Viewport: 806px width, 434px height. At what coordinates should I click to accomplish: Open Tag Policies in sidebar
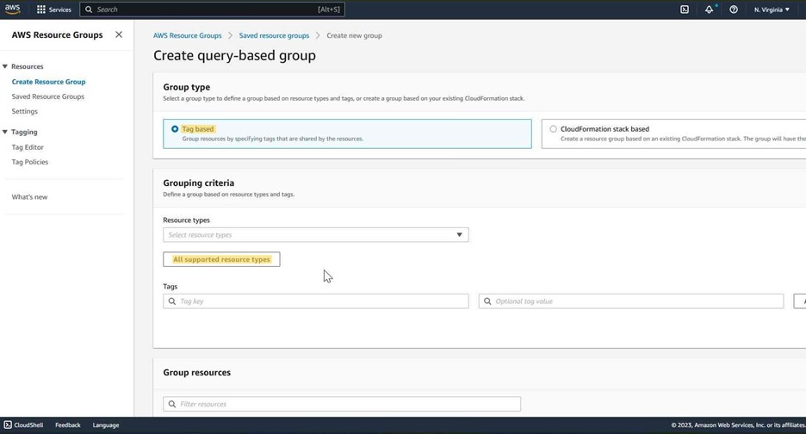click(30, 162)
